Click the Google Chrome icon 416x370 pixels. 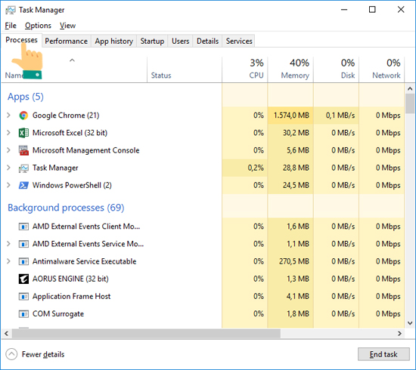[x=23, y=116]
